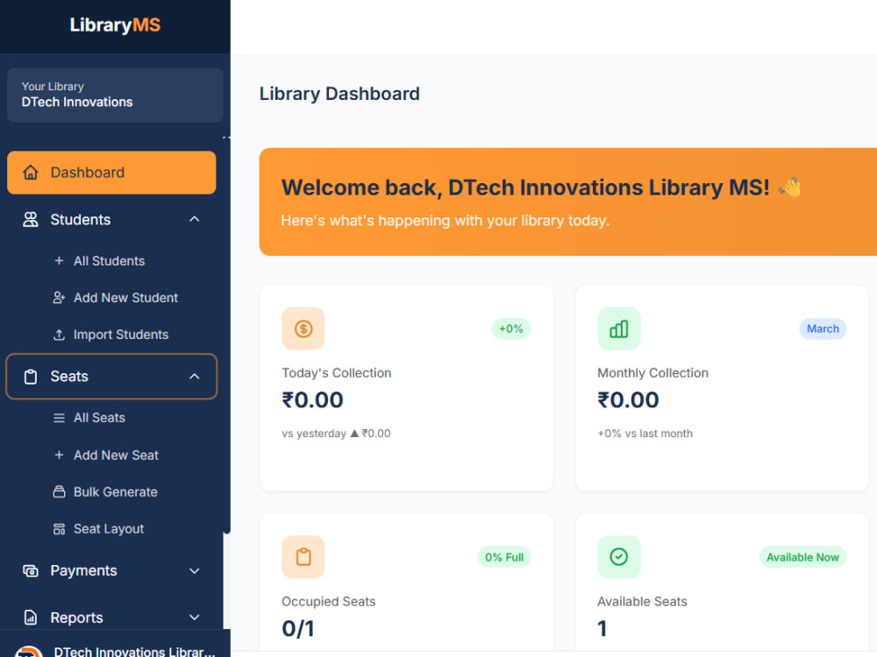Click the bar chart icon on Monthly Collection

pos(618,328)
